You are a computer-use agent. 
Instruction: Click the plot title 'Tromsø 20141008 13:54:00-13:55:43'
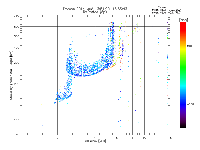pyautogui.click(x=95, y=9)
